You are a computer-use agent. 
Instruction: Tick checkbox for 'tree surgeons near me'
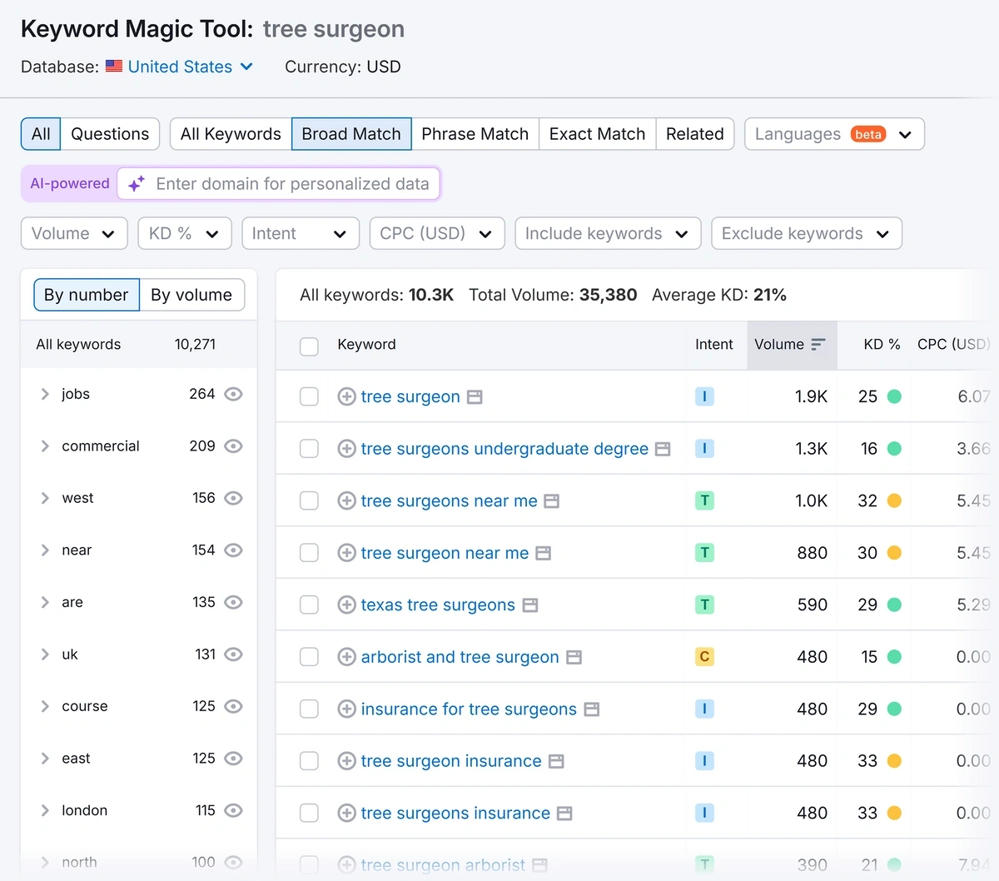coord(309,501)
